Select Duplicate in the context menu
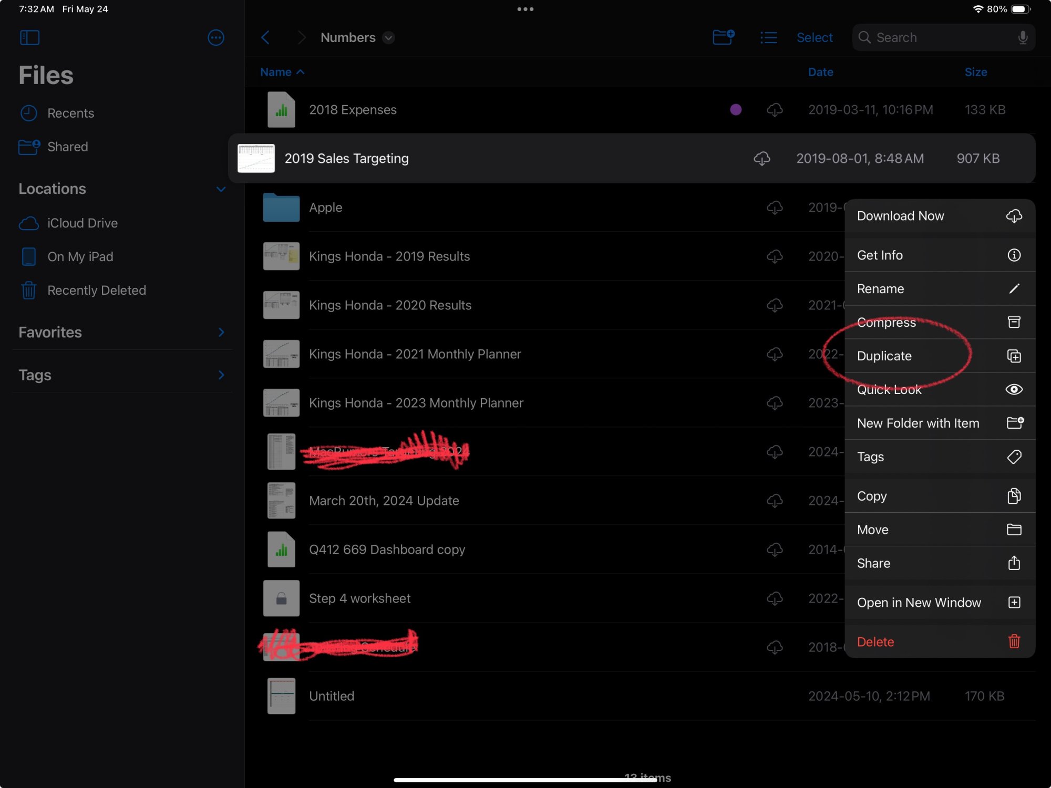Image resolution: width=1051 pixels, height=788 pixels. (940, 356)
